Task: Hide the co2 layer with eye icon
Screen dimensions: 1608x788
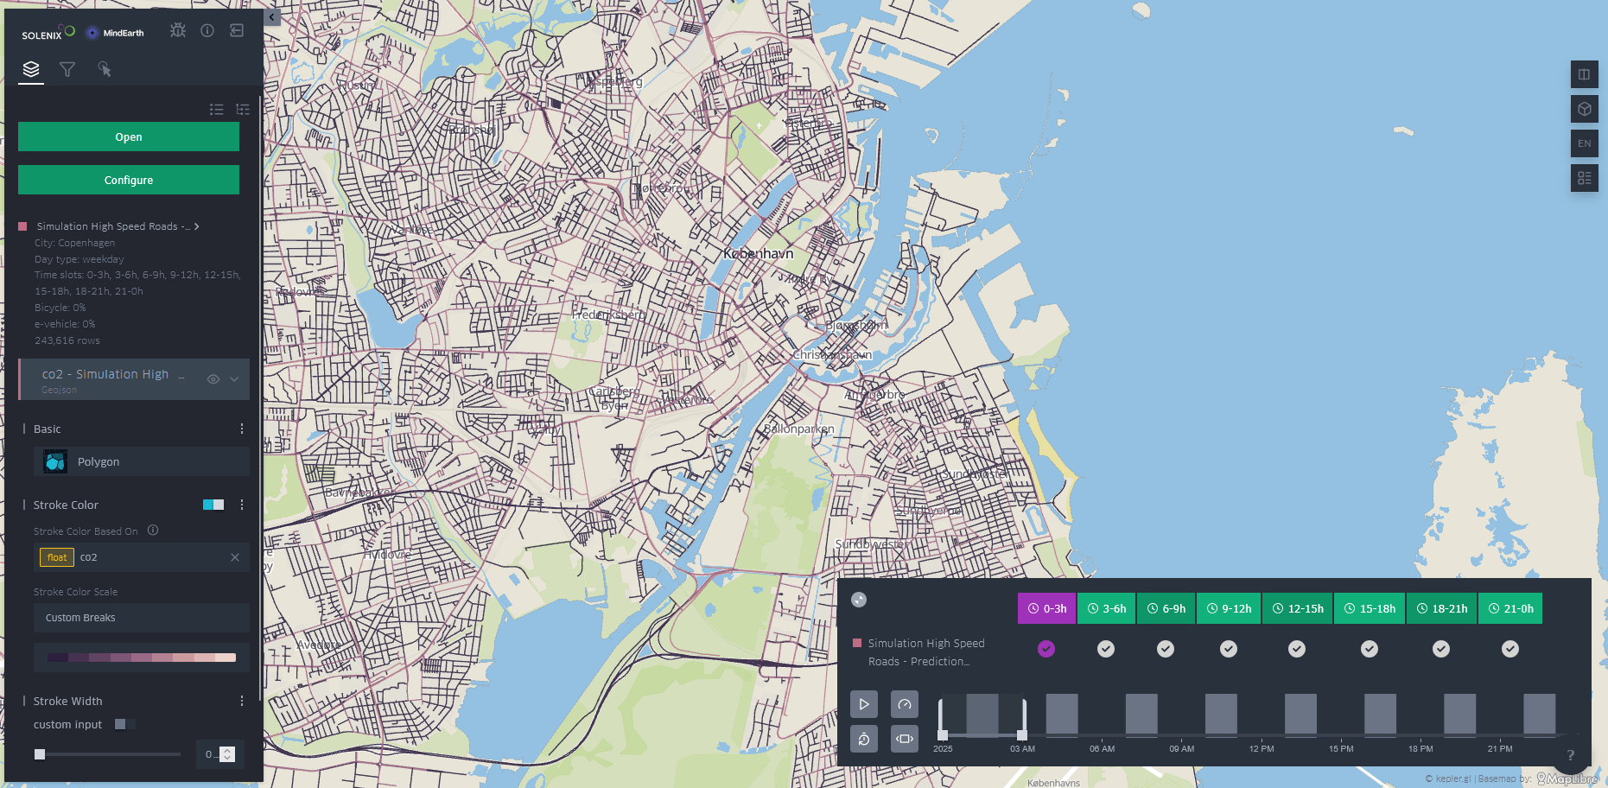Action: pyautogui.click(x=213, y=379)
